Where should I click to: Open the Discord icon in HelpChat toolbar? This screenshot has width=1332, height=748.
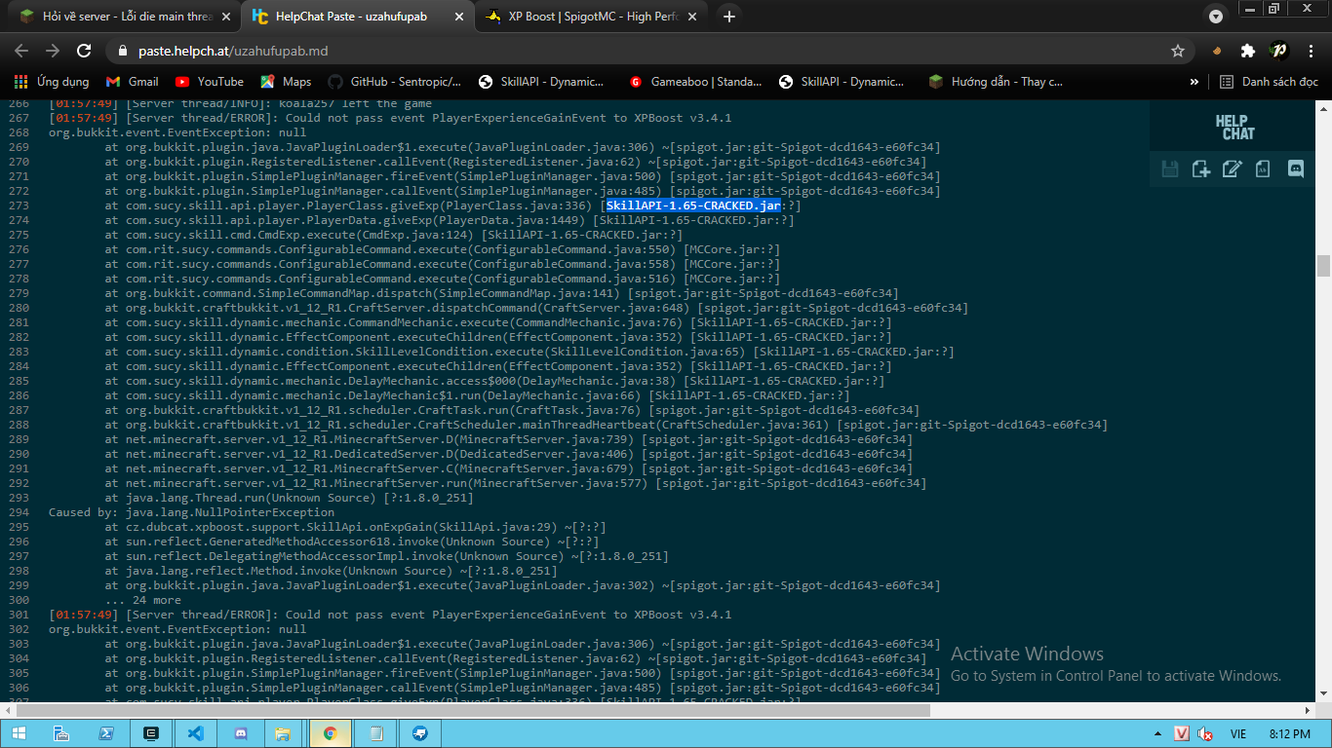(x=1296, y=169)
